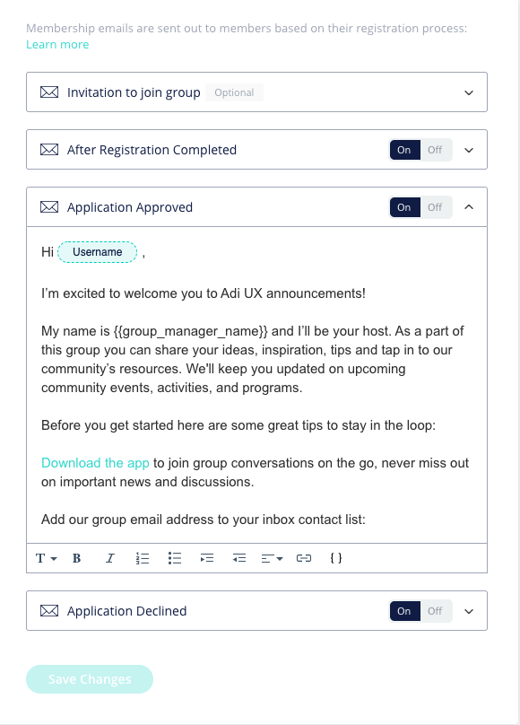The image size is (520, 725).
Task: Expand the Application Declined section
Action: pyautogui.click(x=469, y=611)
